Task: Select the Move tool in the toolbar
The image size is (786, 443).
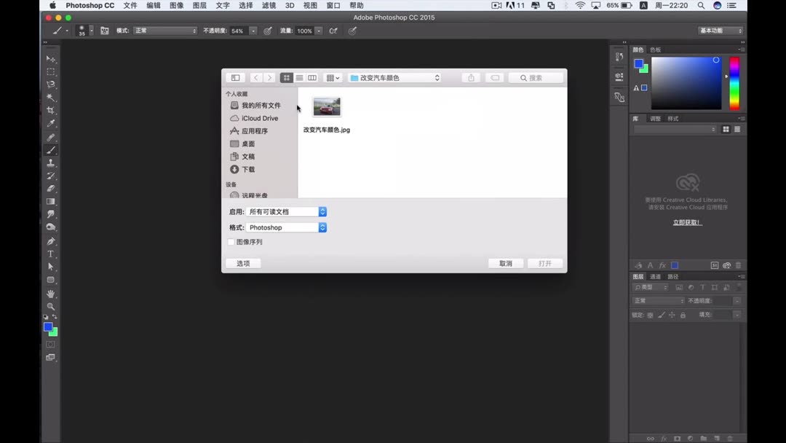Action: tap(51, 59)
